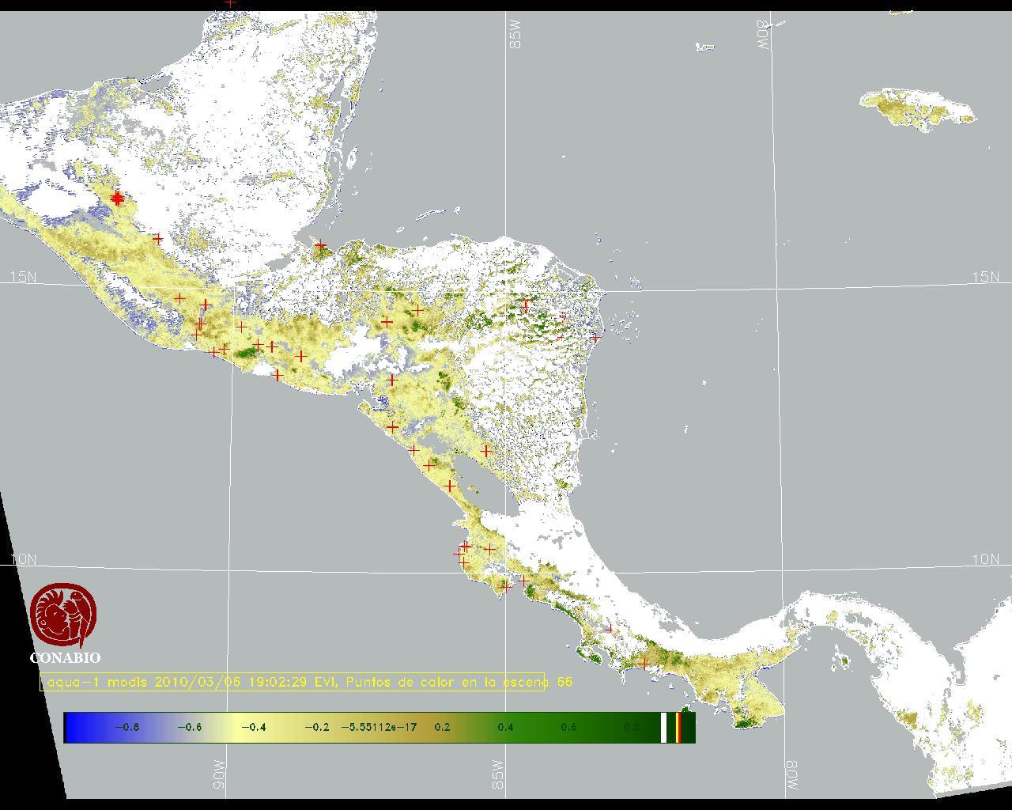Click the 15N latitude label on left edge
Screen dimensions: 1012x810
point(23,277)
